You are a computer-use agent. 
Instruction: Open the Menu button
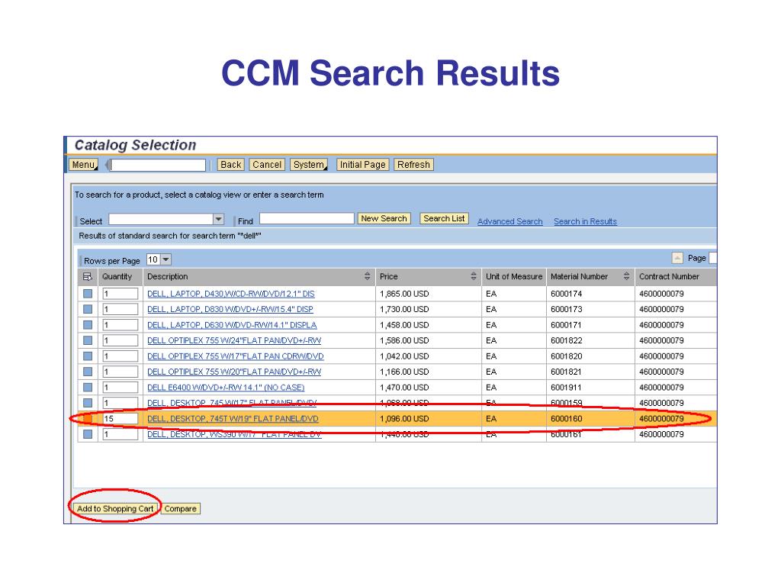click(83, 165)
